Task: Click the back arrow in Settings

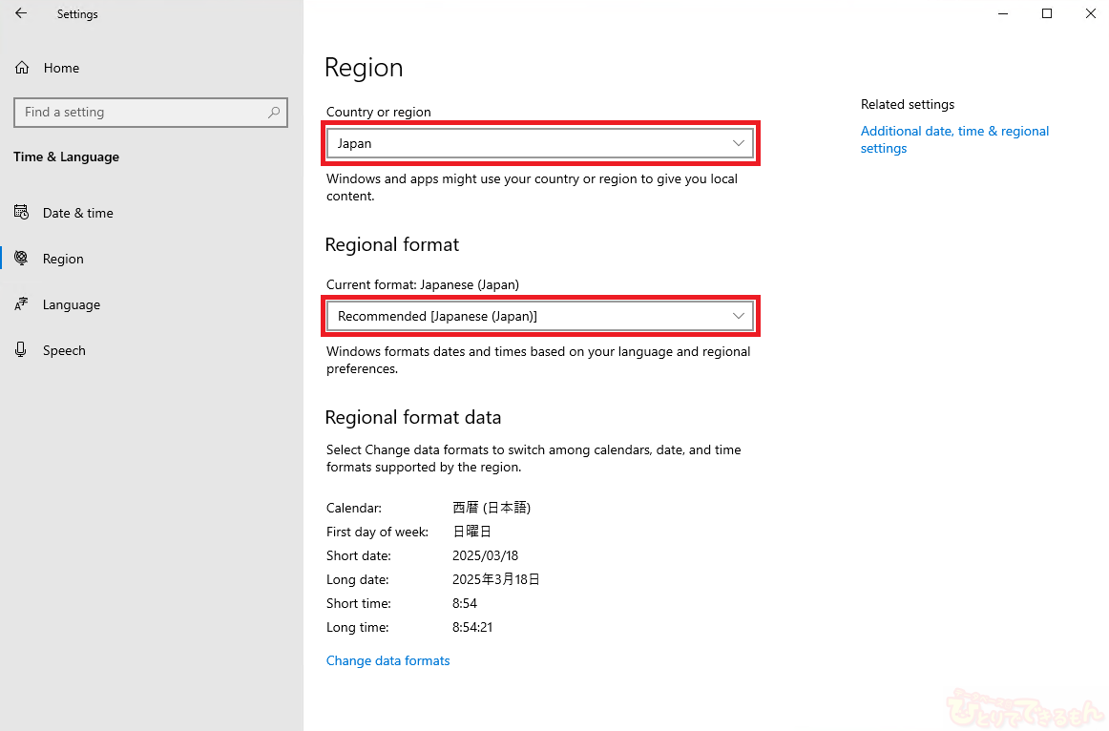Action: pyautogui.click(x=21, y=14)
